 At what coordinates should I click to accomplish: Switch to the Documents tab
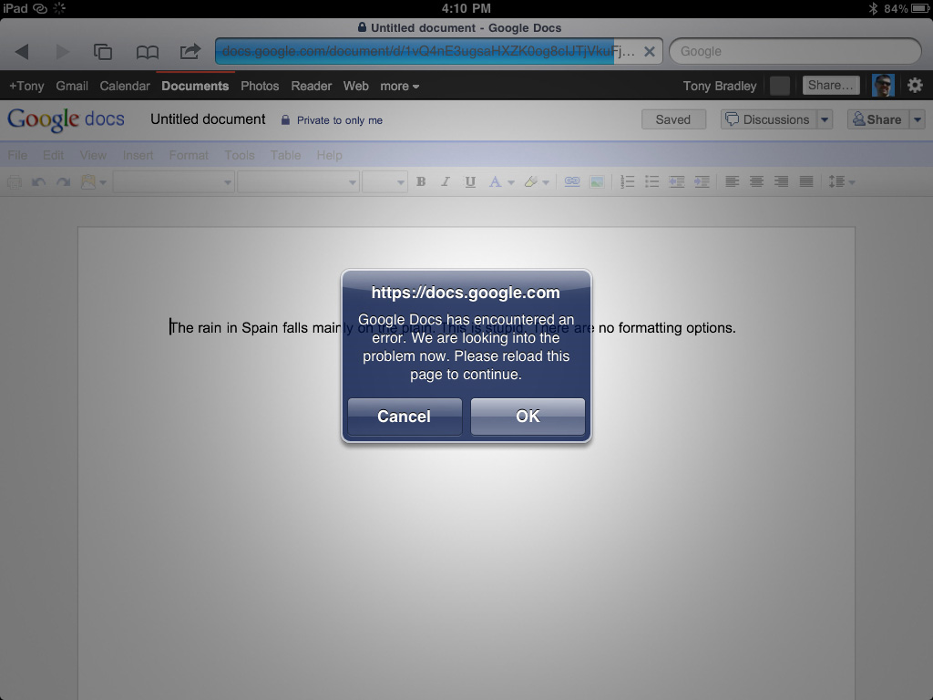tap(195, 86)
